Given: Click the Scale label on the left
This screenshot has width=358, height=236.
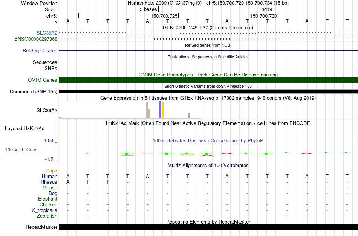Looking at the screenshot, I should 51,9.
